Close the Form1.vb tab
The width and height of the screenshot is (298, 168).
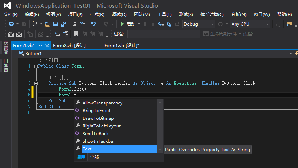[47, 46]
